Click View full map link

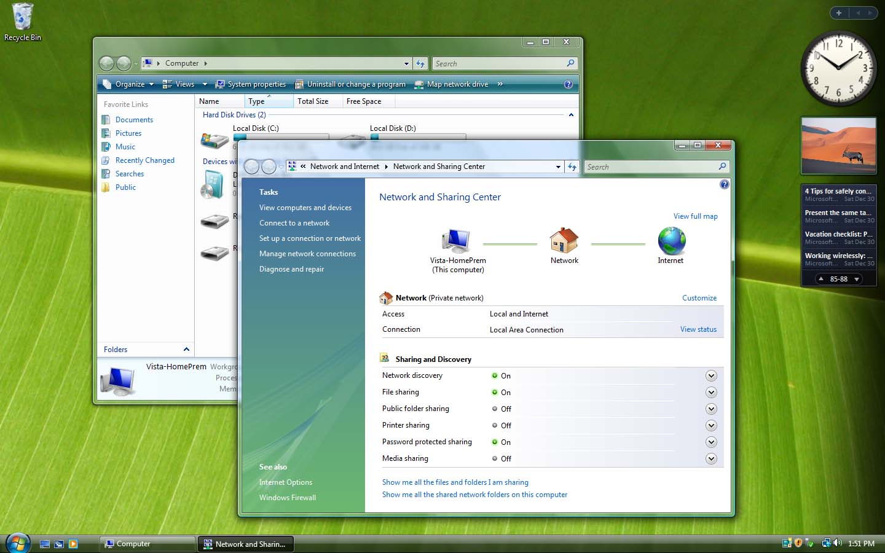[x=695, y=216]
